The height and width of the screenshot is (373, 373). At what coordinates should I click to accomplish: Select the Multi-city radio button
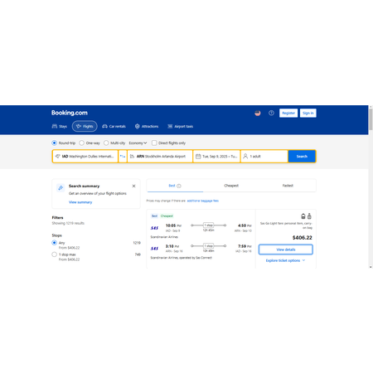106,143
